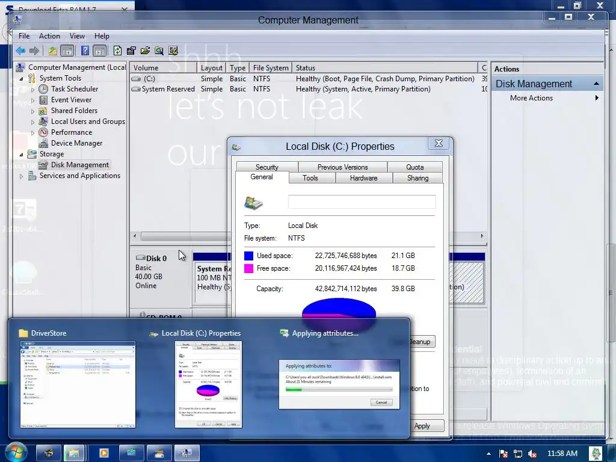Select Shared Folders in the console tree
The width and height of the screenshot is (616, 462).
[x=74, y=111]
